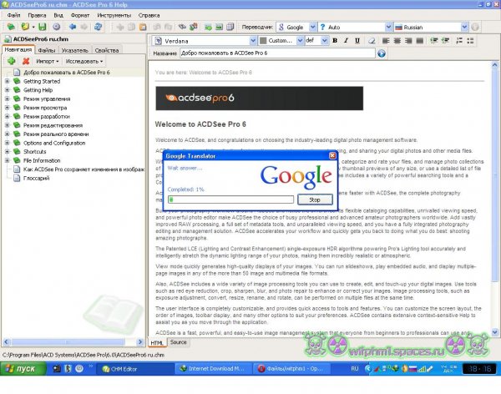Toggle Bold formatting

[335, 41]
